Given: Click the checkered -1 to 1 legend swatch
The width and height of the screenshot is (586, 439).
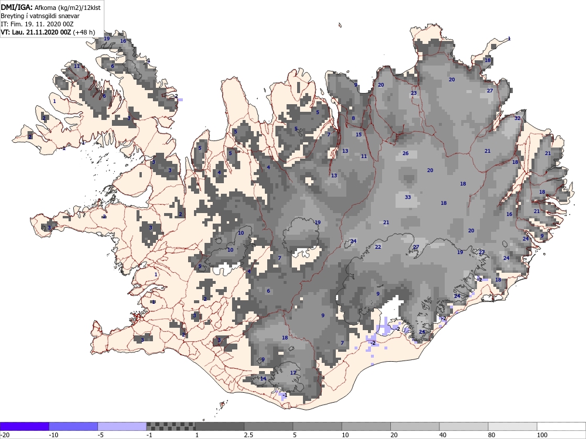Looking at the screenshot, I should (x=171, y=426).
